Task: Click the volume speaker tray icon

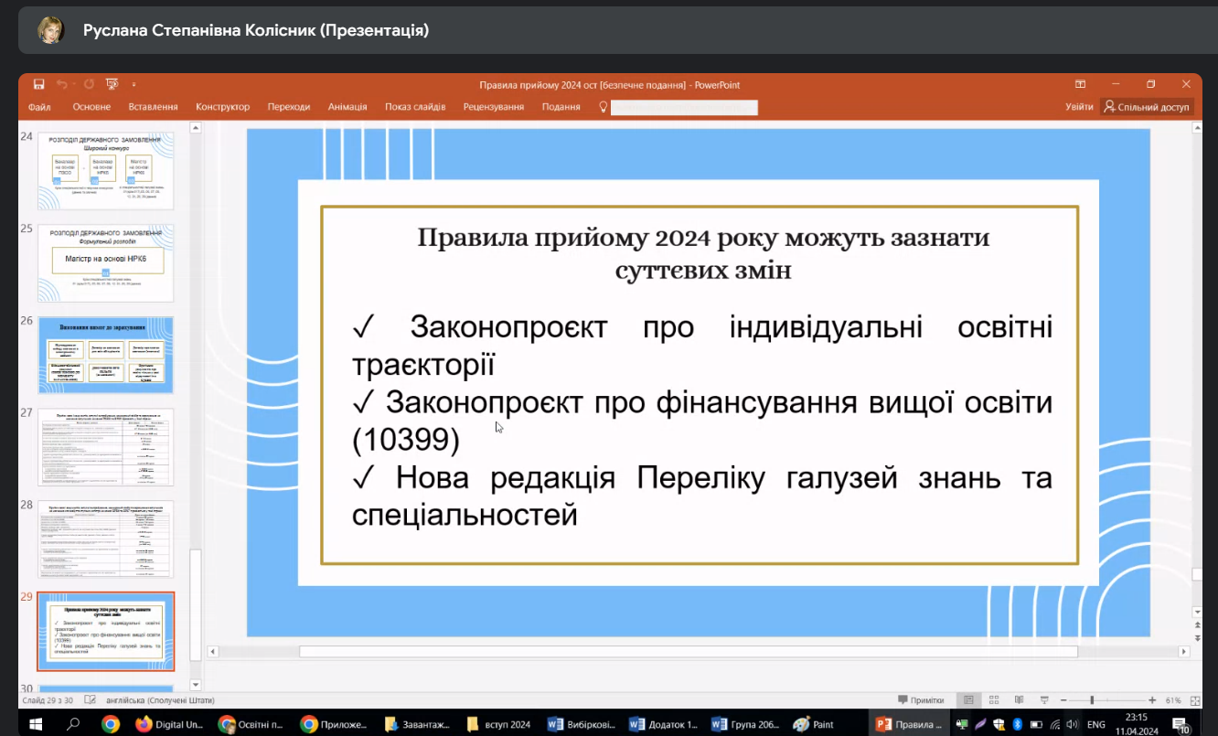Action: (x=1072, y=724)
